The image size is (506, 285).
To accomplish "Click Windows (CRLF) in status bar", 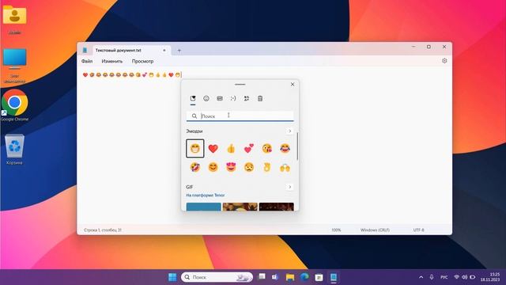I will 375,230.
